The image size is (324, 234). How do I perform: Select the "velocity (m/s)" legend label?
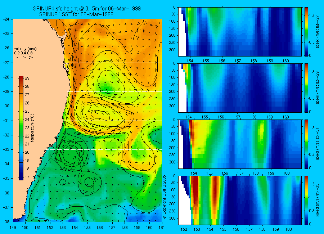tap(25, 49)
